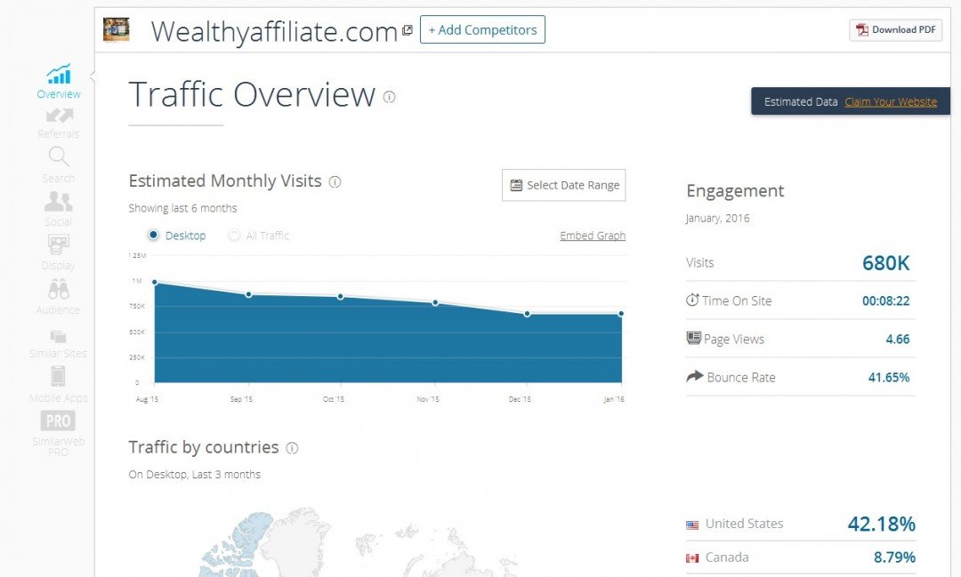This screenshot has height=577, width=961.
Task: Click the Page Views newspaper icon
Action: point(693,338)
